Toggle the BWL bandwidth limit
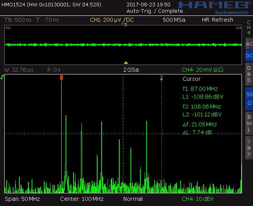This screenshot has height=206, width=253. click(x=249, y=123)
